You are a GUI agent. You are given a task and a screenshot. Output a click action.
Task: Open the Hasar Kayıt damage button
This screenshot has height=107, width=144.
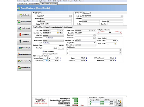(x=24, y=48)
